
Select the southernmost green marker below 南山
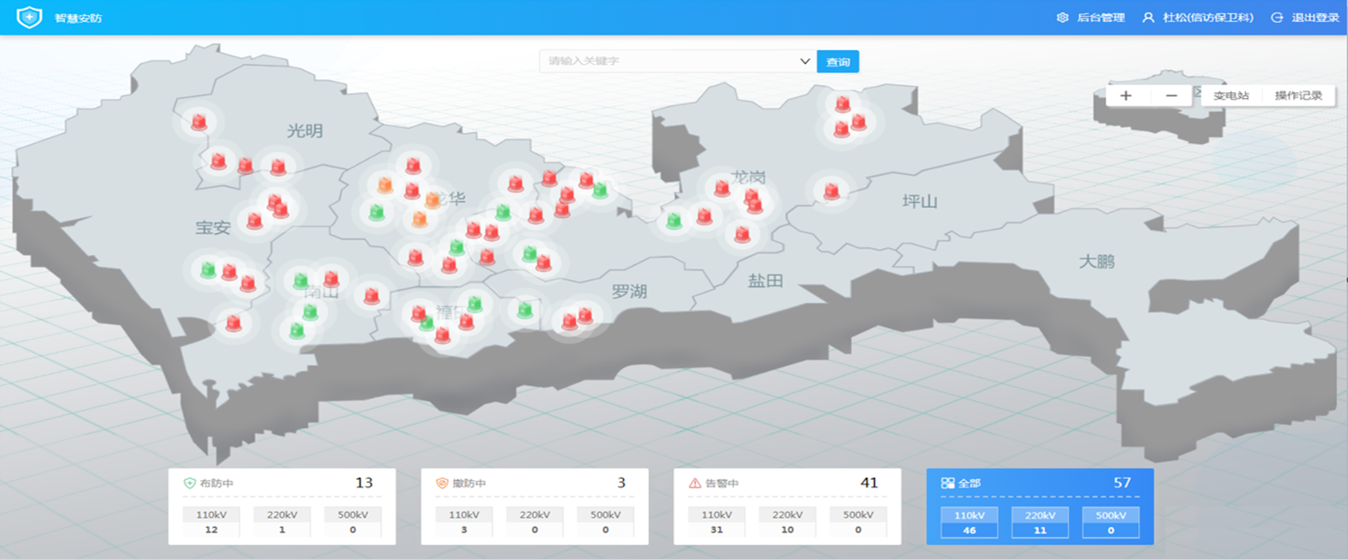[296, 330]
